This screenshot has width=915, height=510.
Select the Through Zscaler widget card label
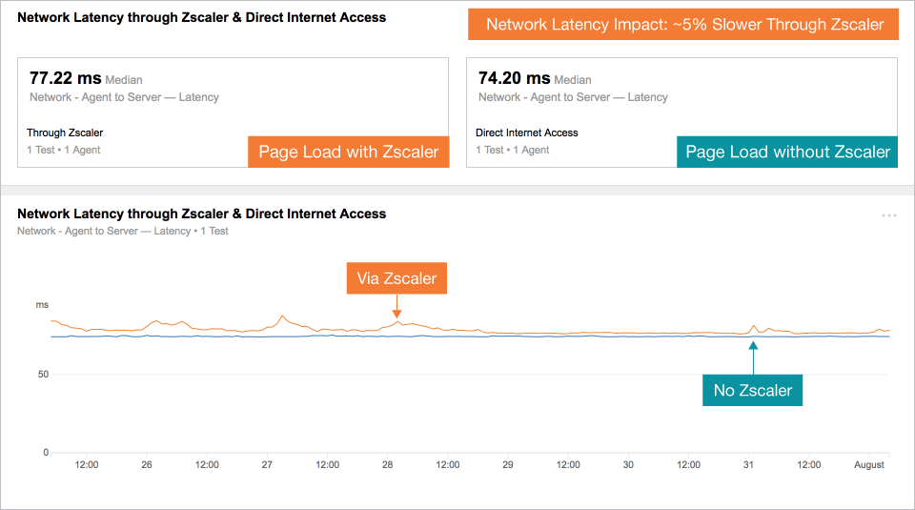tap(65, 133)
